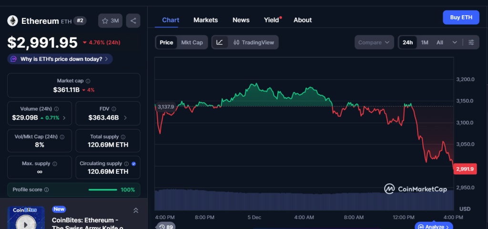Click info icon next to Circulating supply

click(x=126, y=163)
